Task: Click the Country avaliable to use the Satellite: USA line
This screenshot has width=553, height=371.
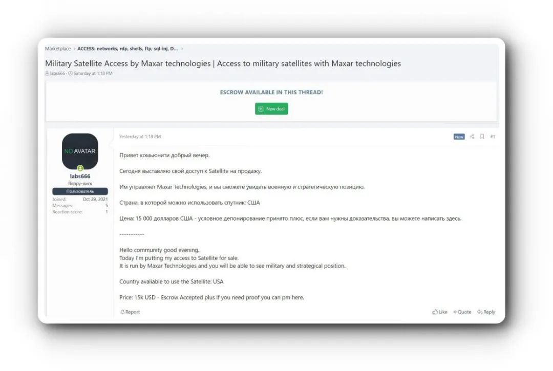Action: point(172,281)
